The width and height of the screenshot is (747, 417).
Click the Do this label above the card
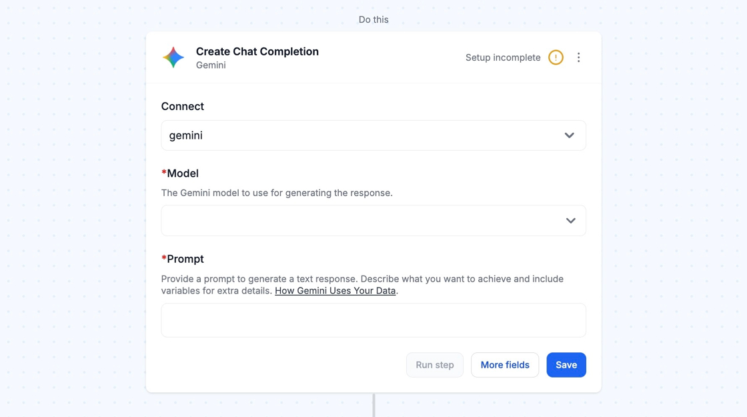coord(373,19)
